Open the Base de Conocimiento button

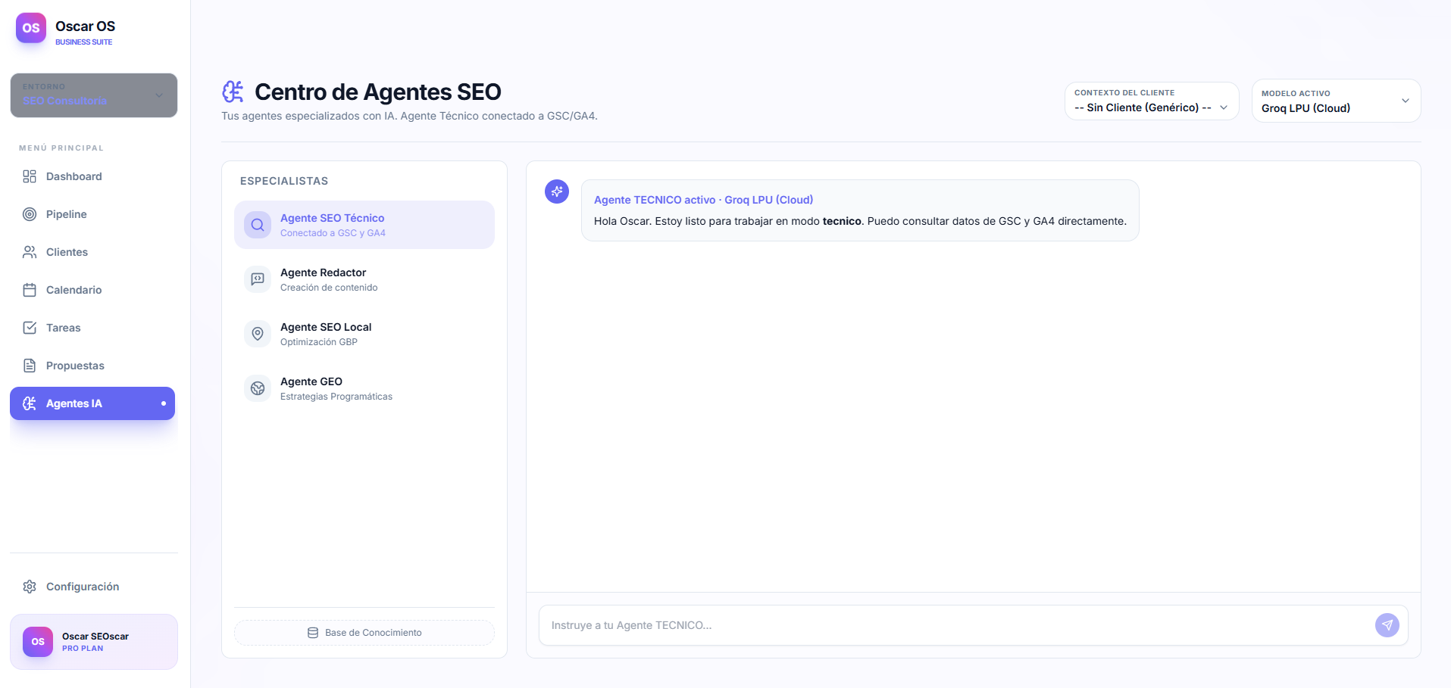click(364, 633)
